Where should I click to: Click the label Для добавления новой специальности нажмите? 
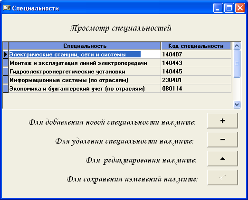(x=112, y=122)
